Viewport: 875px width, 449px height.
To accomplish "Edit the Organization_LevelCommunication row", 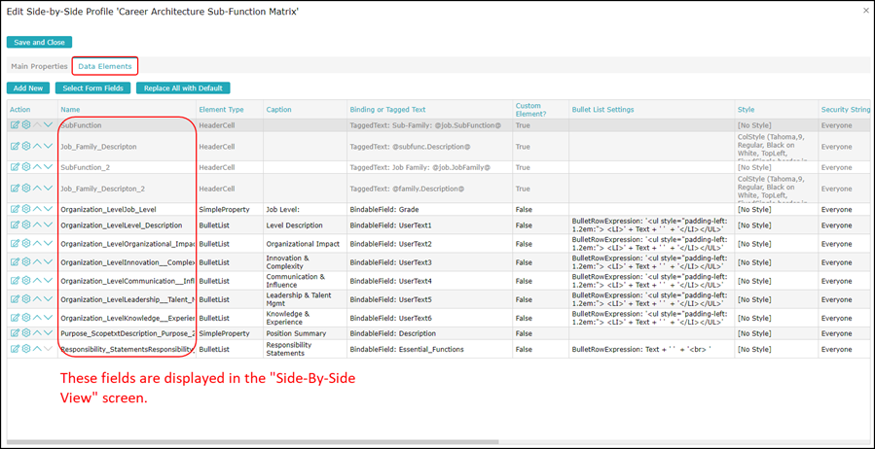I will click(15, 281).
